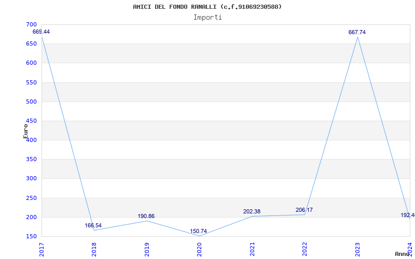
Task: Select the 192.40 data label at right edge
Action: pos(408,215)
